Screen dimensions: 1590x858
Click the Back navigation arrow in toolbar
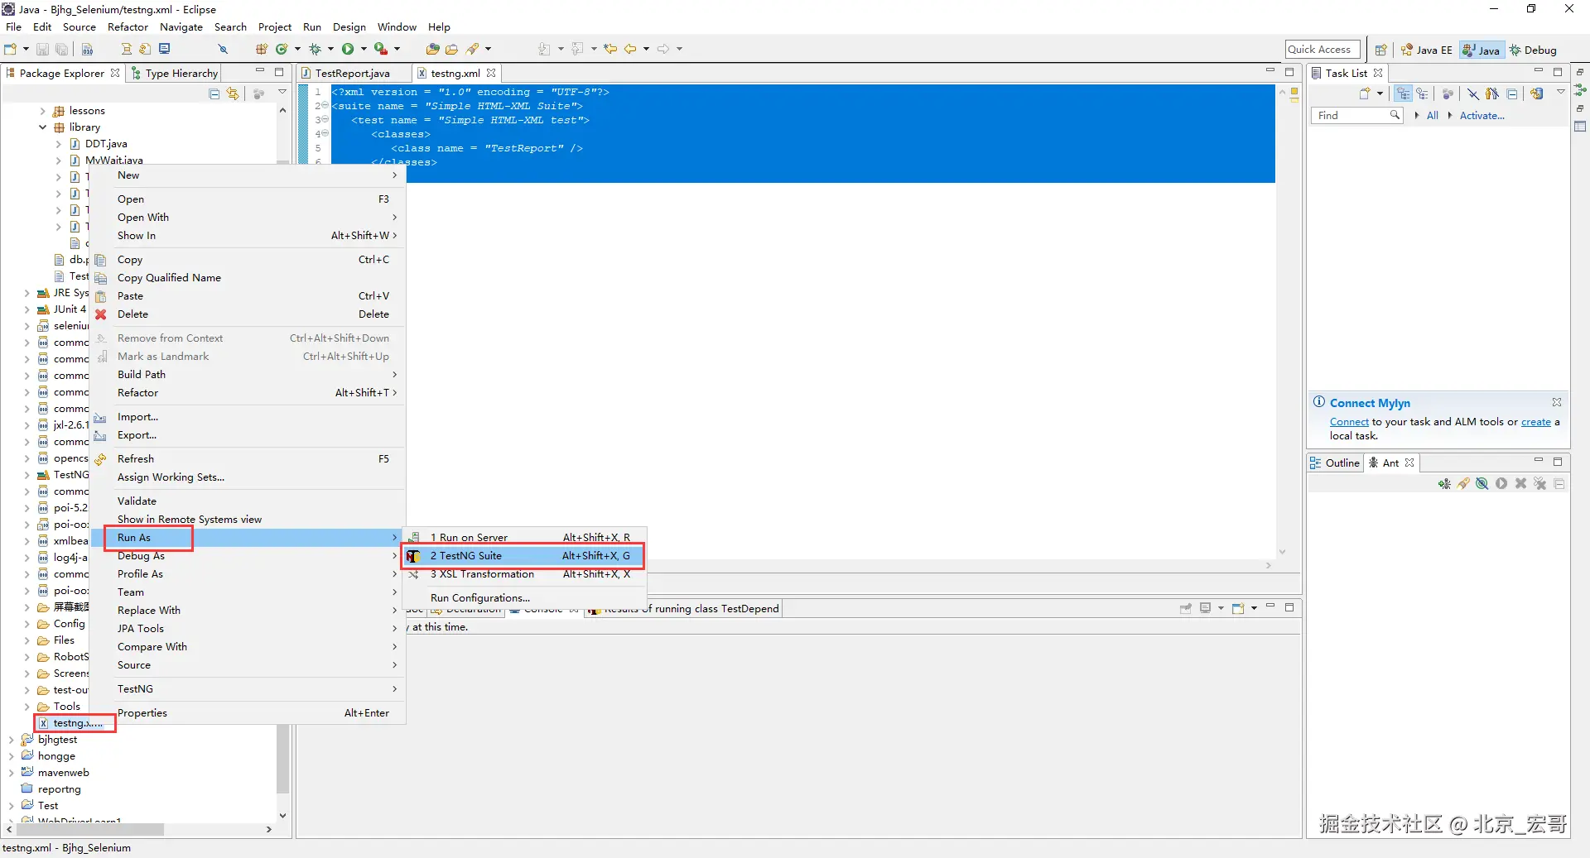click(630, 49)
